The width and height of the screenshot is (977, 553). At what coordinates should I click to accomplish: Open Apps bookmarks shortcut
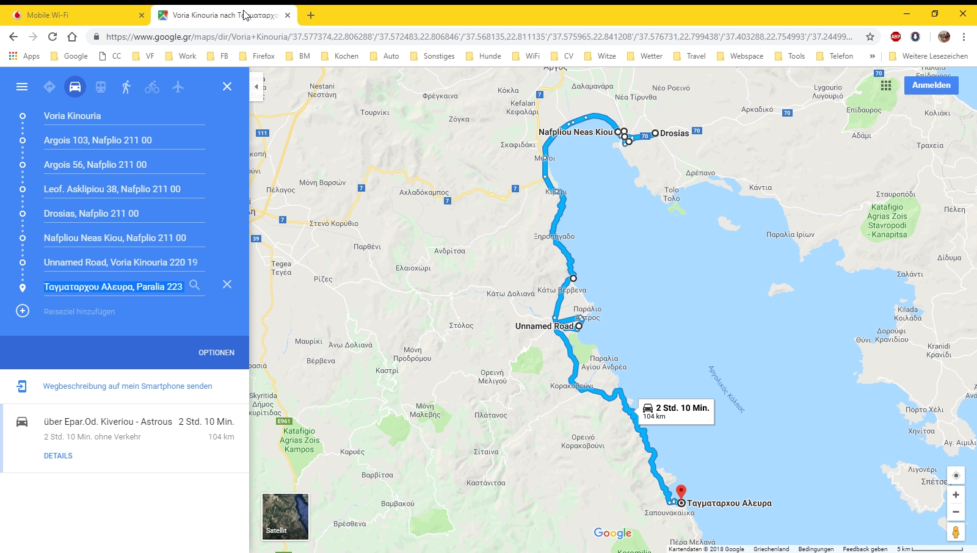point(24,56)
